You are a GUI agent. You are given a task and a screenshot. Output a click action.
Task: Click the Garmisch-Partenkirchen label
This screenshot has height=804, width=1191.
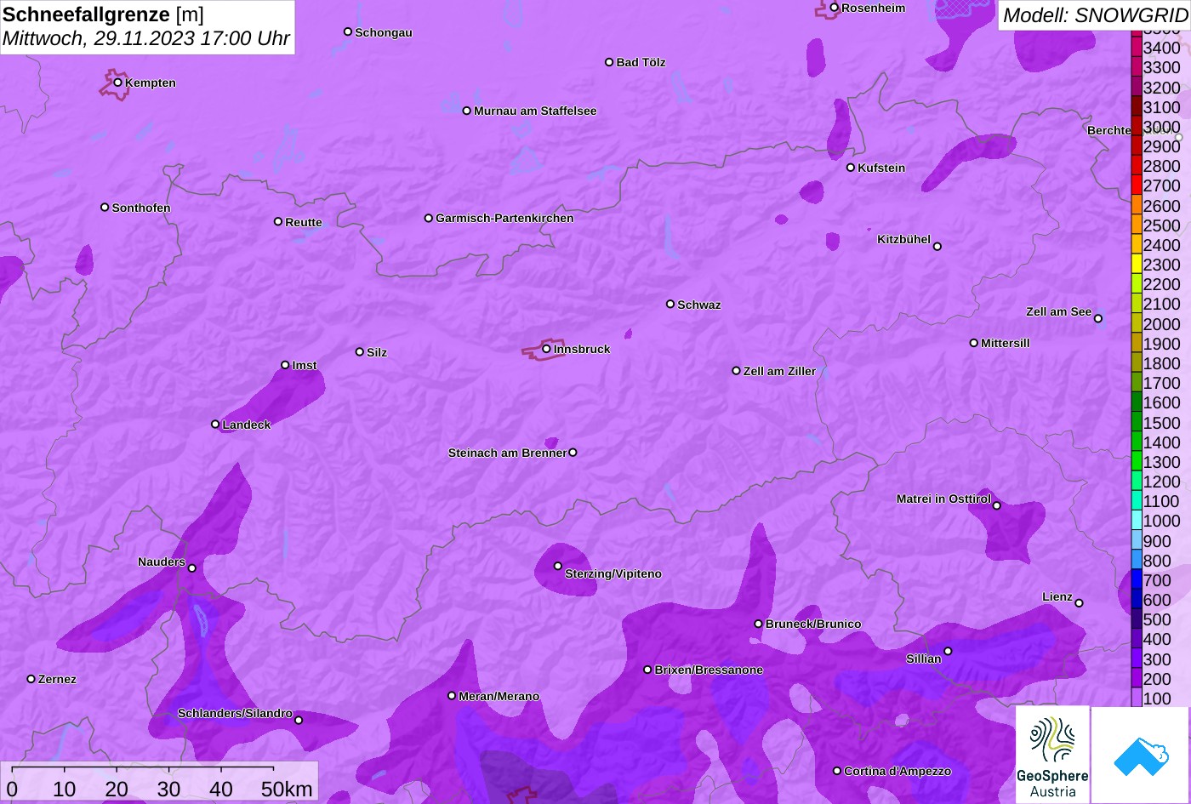pyautogui.click(x=504, y=218)
